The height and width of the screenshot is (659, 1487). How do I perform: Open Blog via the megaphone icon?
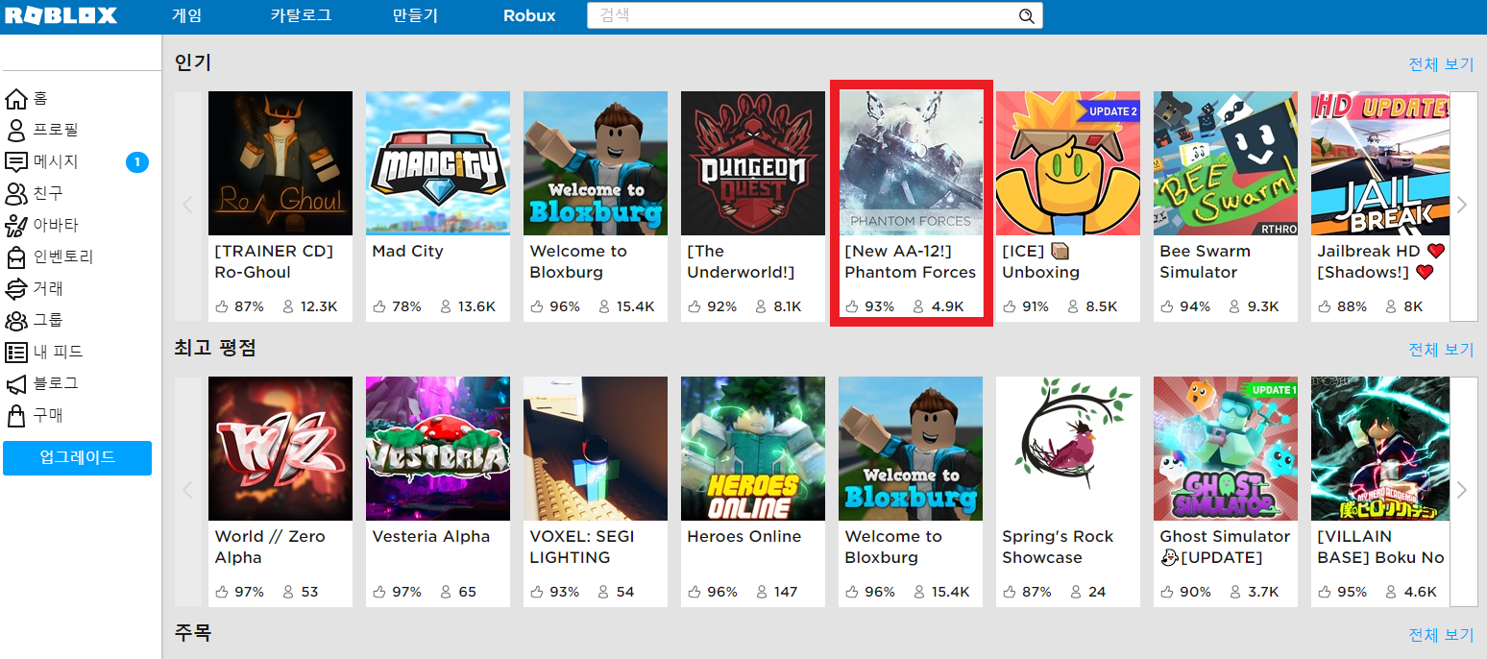point(15,383)
